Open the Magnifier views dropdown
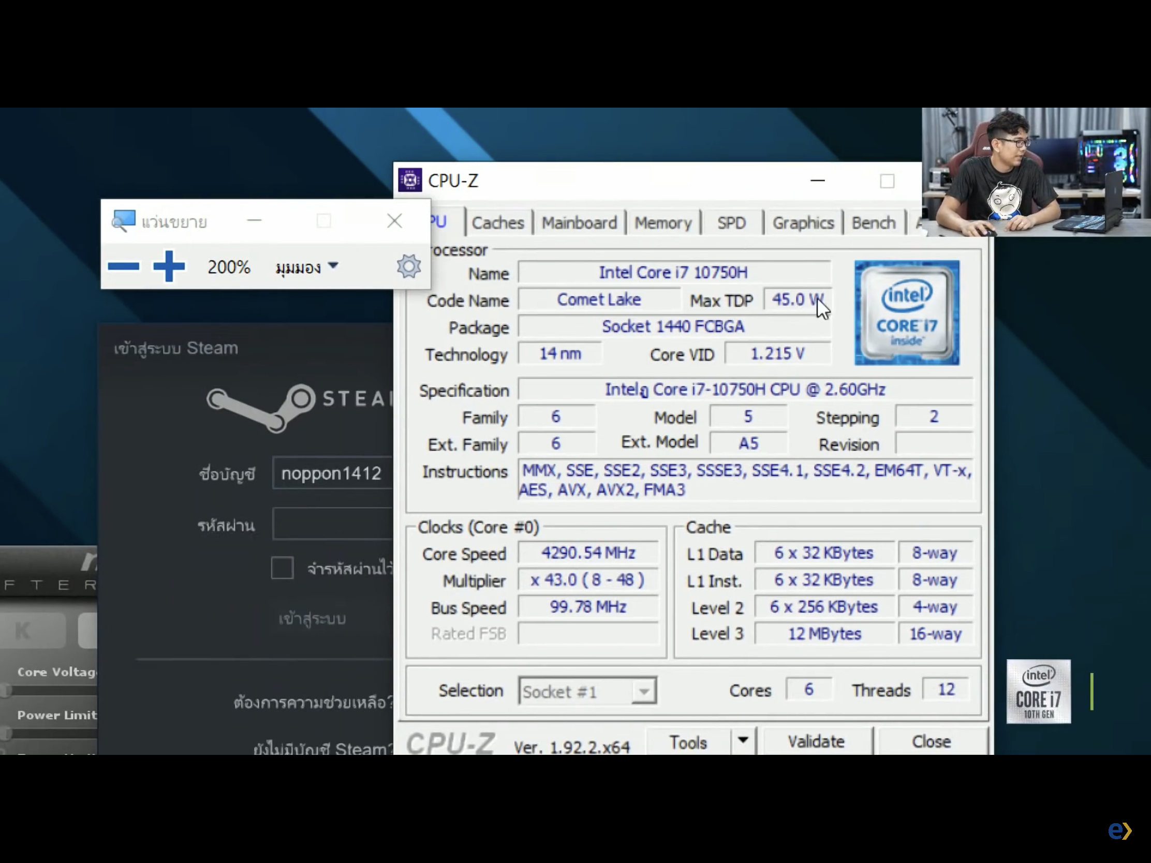The image size is (1151, 863). [307, 267]
